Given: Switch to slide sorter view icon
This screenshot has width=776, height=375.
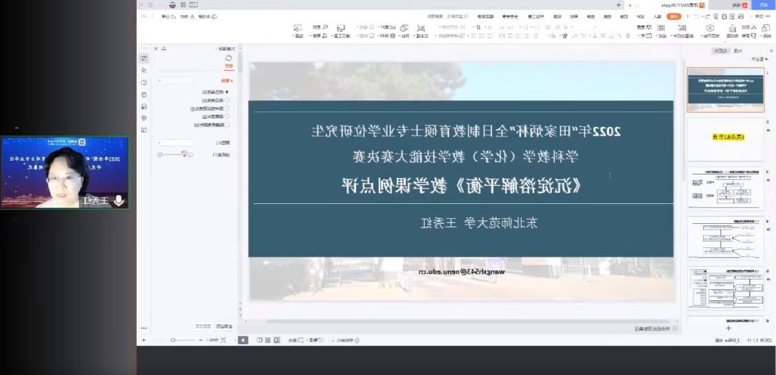Looking at the screenshot, I should [x=267, y=340].
